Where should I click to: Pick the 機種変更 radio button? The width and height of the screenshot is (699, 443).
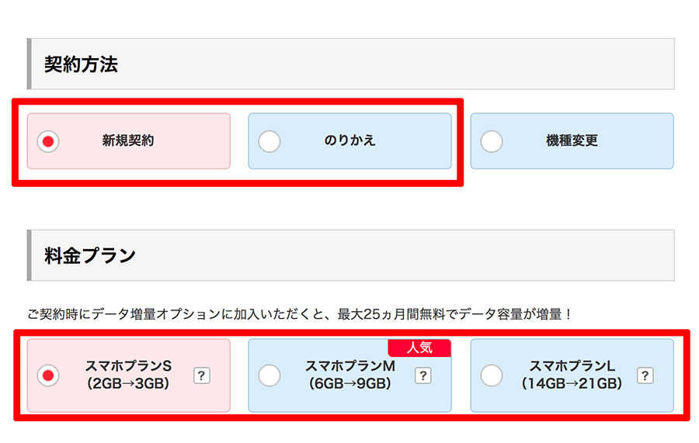click(x=492, y=141)
